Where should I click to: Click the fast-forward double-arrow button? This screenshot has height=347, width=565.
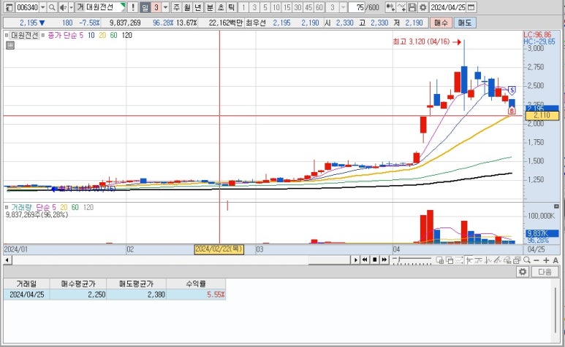coord(384,260)
